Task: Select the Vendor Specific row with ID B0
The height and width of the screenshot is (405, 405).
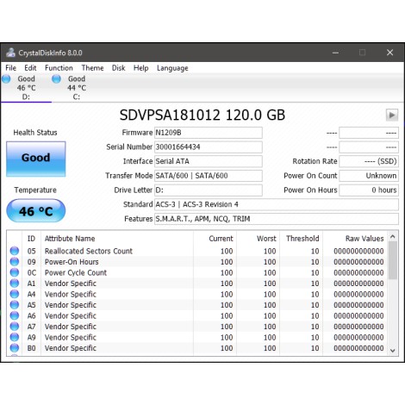Action: pos(197,348)
